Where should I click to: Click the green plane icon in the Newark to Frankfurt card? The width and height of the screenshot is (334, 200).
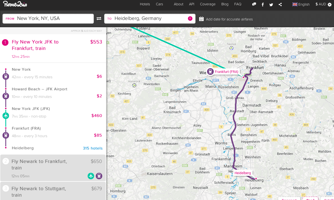[x=91, y=176]
